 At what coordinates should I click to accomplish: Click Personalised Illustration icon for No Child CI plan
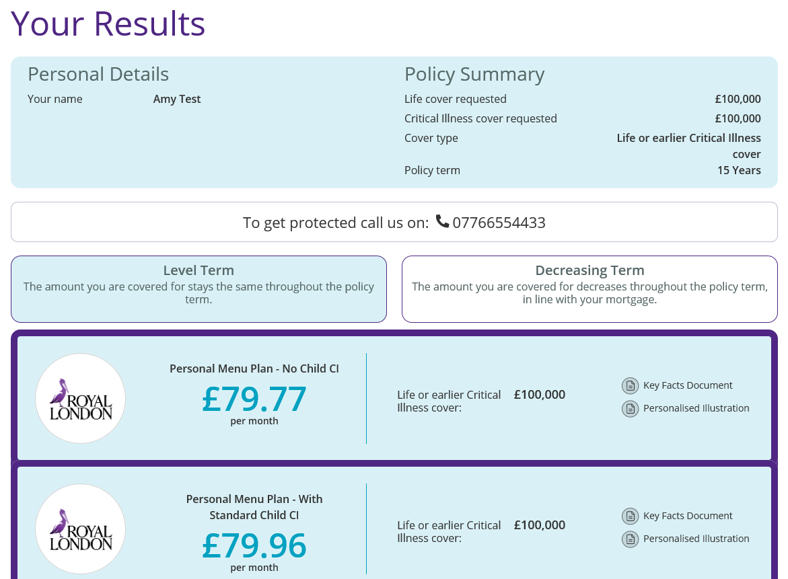(630, 408)
